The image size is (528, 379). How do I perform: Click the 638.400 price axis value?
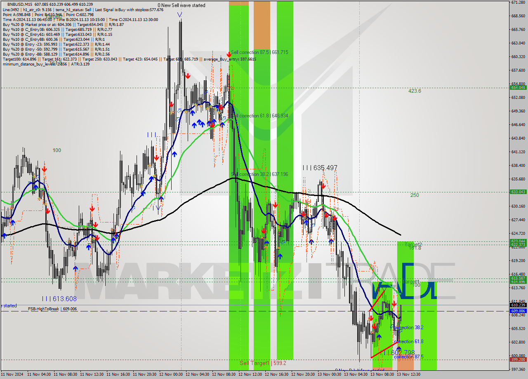click(518, 166)
